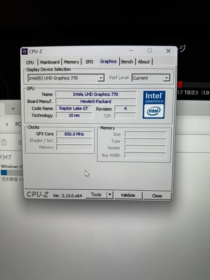The width and height of the screenshot is (210, 280).
Task: Click the Revision value 4
Action: [125, 109]
